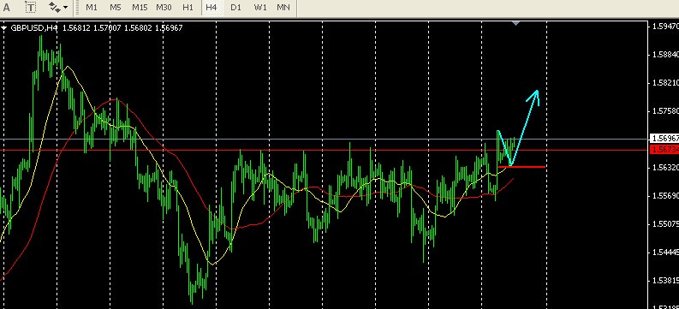Click the 1.5884 price scale label

click(x=665, y=55)
